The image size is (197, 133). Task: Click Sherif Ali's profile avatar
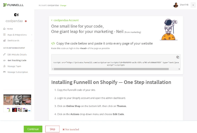coord(176,5)
